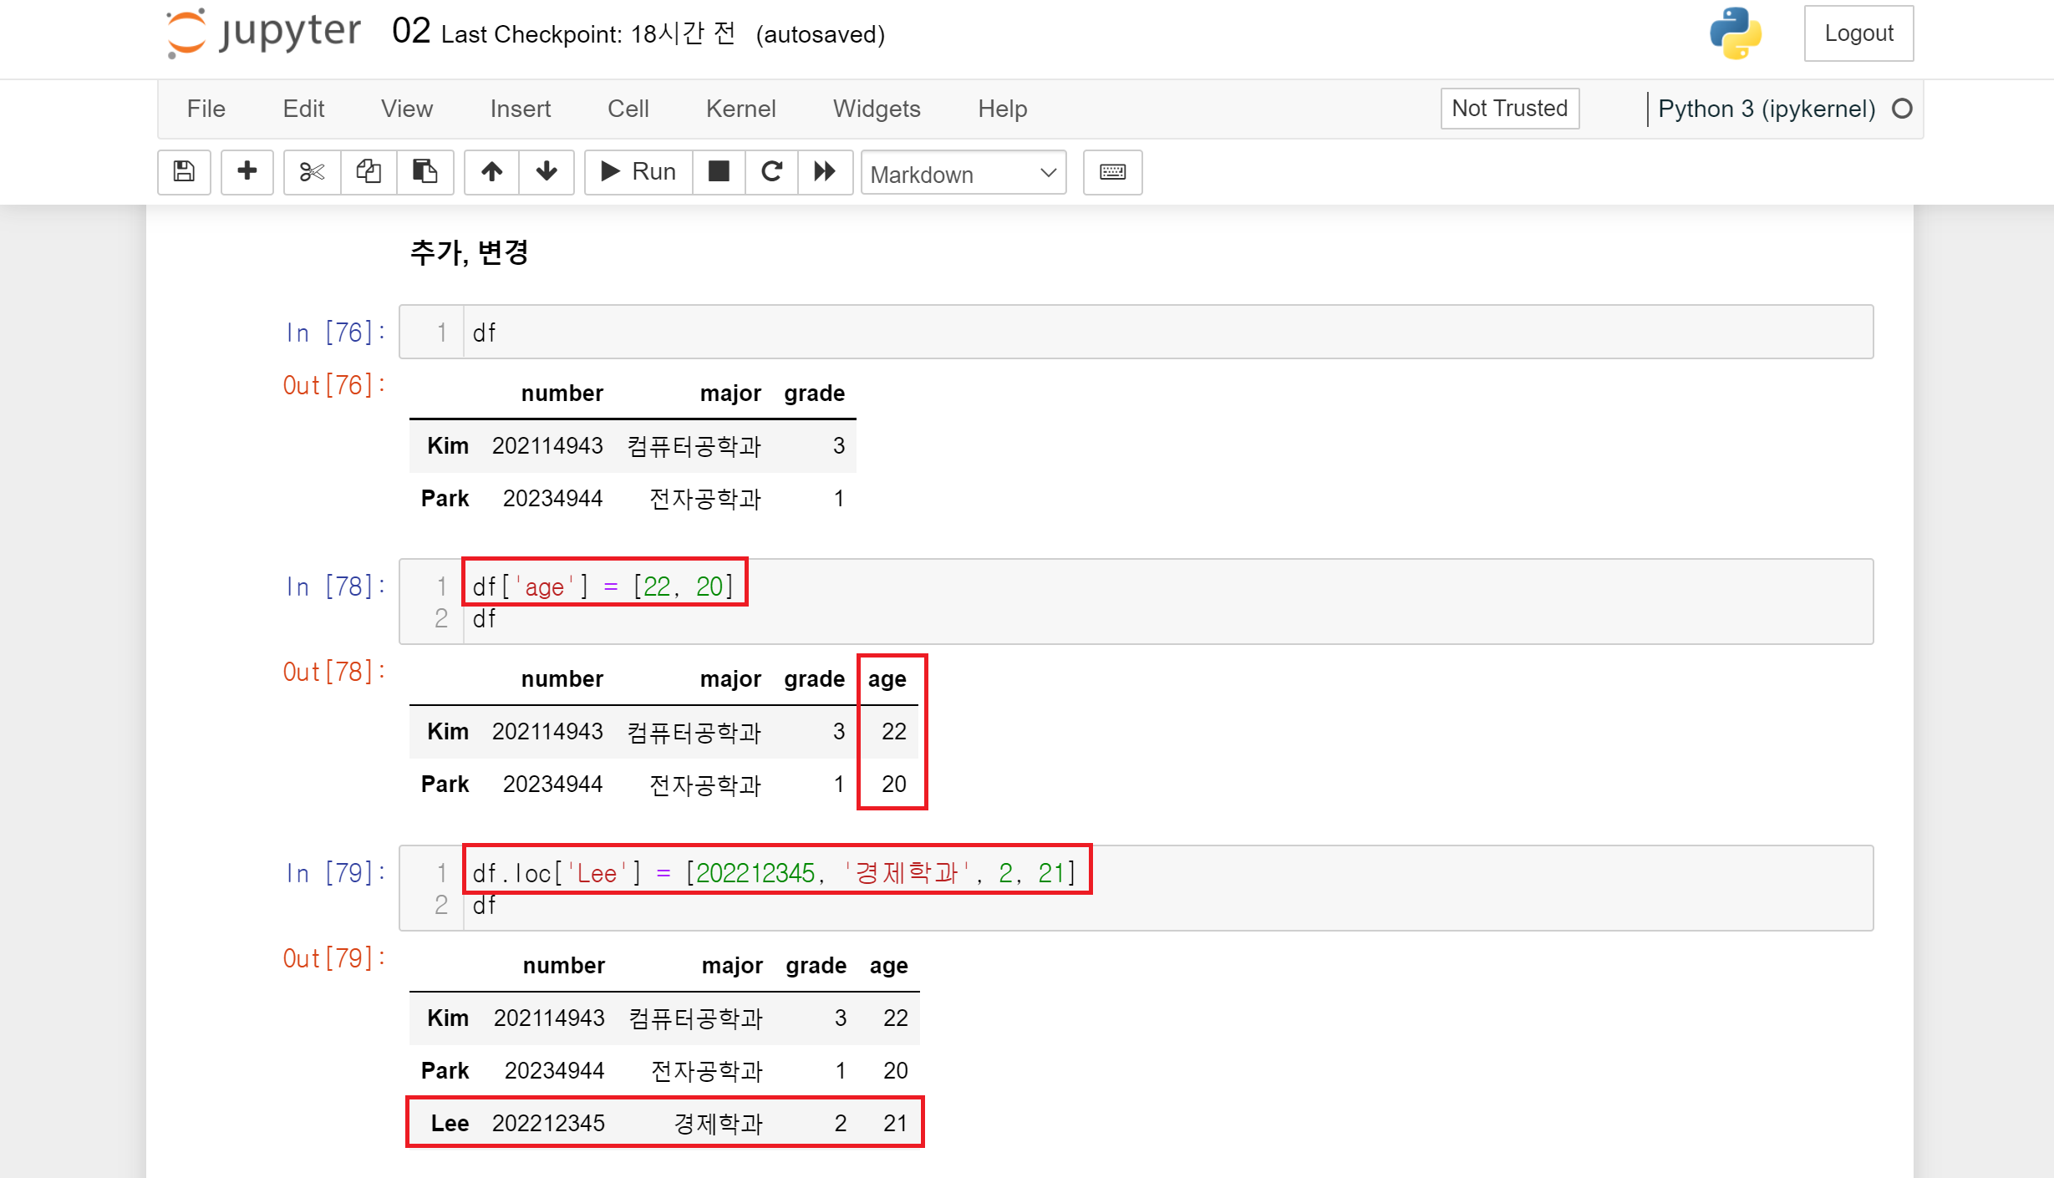Open the Cell menu

coord(628,109)
